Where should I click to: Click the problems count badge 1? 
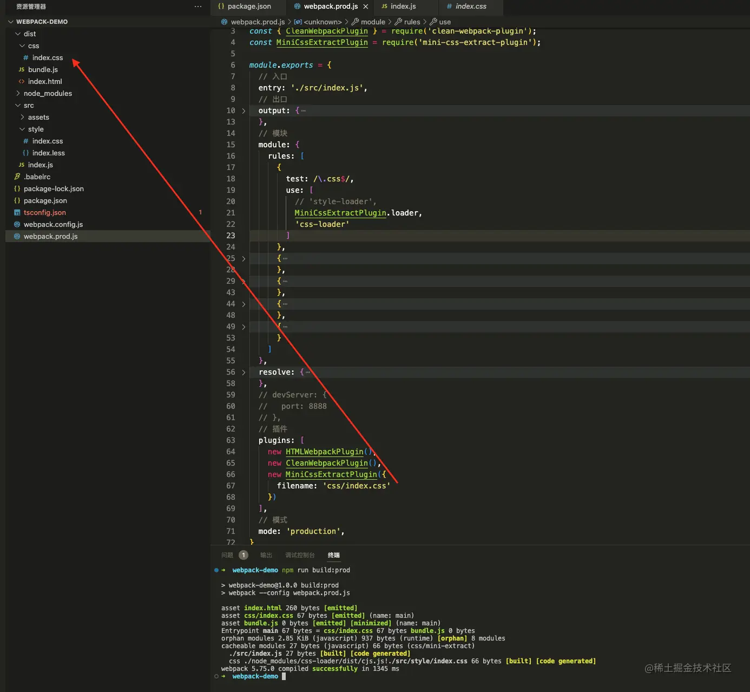click(x=244, y=555)
